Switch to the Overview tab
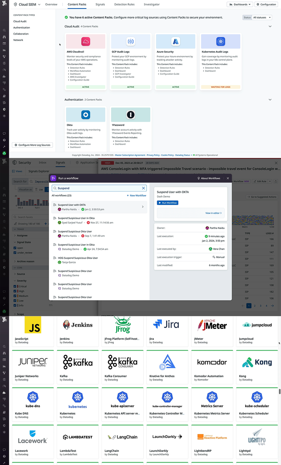The image size is (281, 465). tap(51, 5)
